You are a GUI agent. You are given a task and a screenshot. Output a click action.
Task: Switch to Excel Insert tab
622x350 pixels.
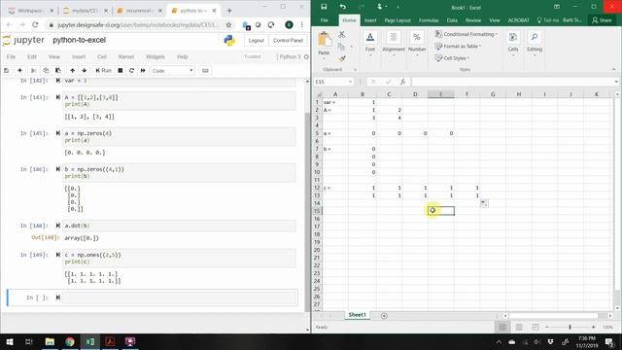[370, 20]
